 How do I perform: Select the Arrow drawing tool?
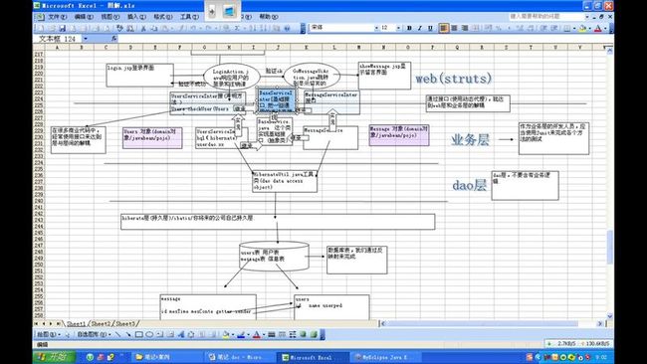click(x=128, y=334)
